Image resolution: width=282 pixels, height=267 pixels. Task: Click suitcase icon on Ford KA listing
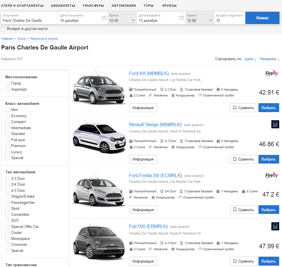click(218, 89)
